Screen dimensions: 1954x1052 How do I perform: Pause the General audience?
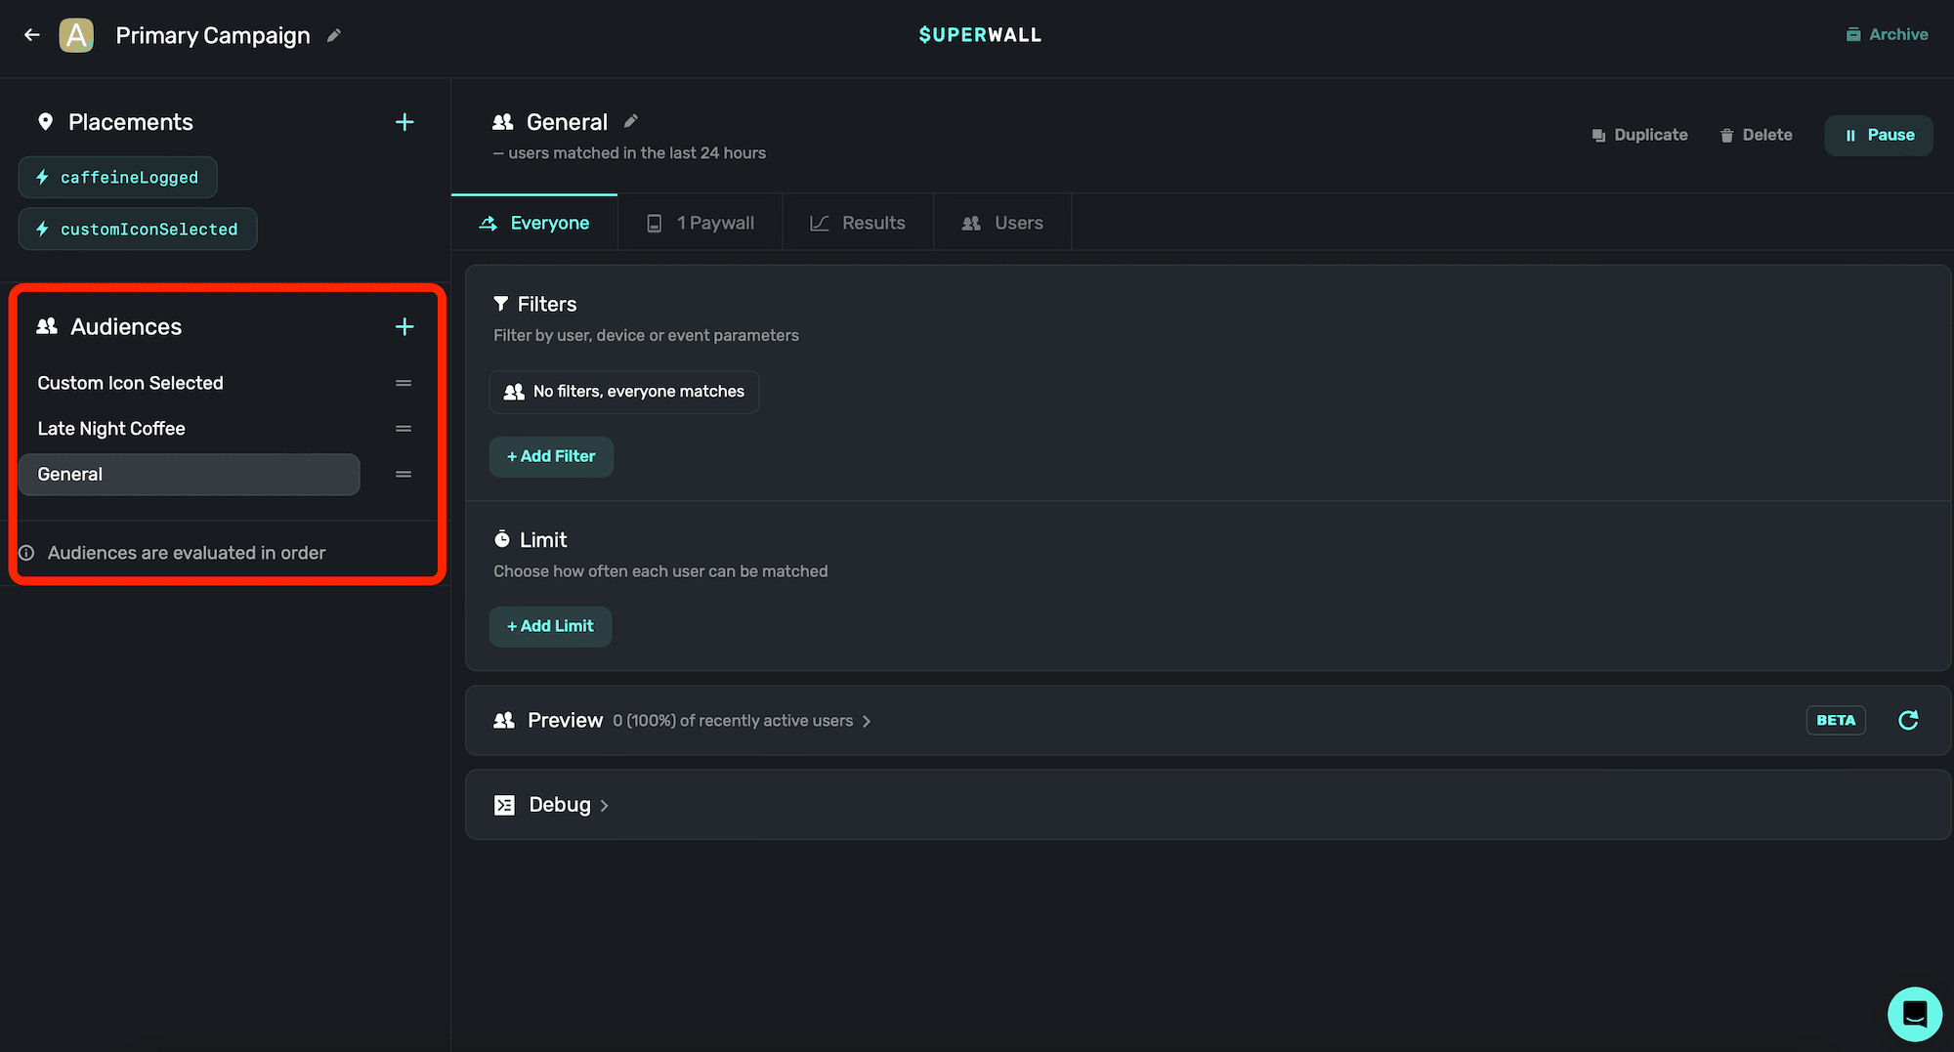coord(1879,135)
